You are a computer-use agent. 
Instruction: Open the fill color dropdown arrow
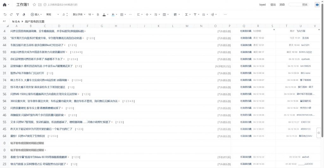click(x=117, y=15)
